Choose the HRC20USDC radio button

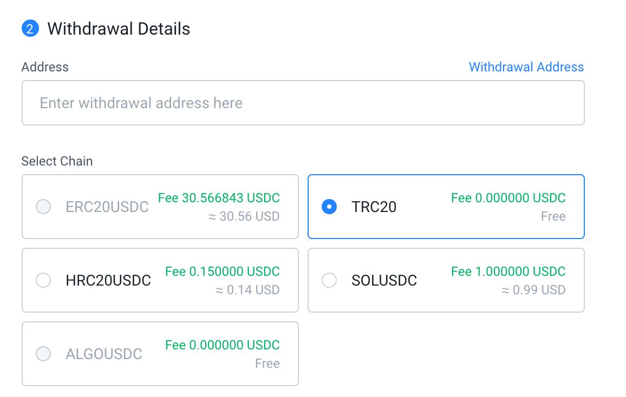coord(43,280)
